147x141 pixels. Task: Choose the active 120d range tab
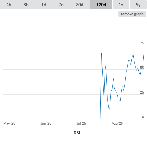[x=101, y=5]
